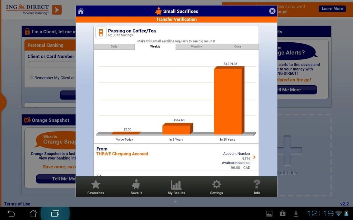Select the Weekly frequency tab
The height and width of the screenshot is (220, 353).
pos(155,47)
